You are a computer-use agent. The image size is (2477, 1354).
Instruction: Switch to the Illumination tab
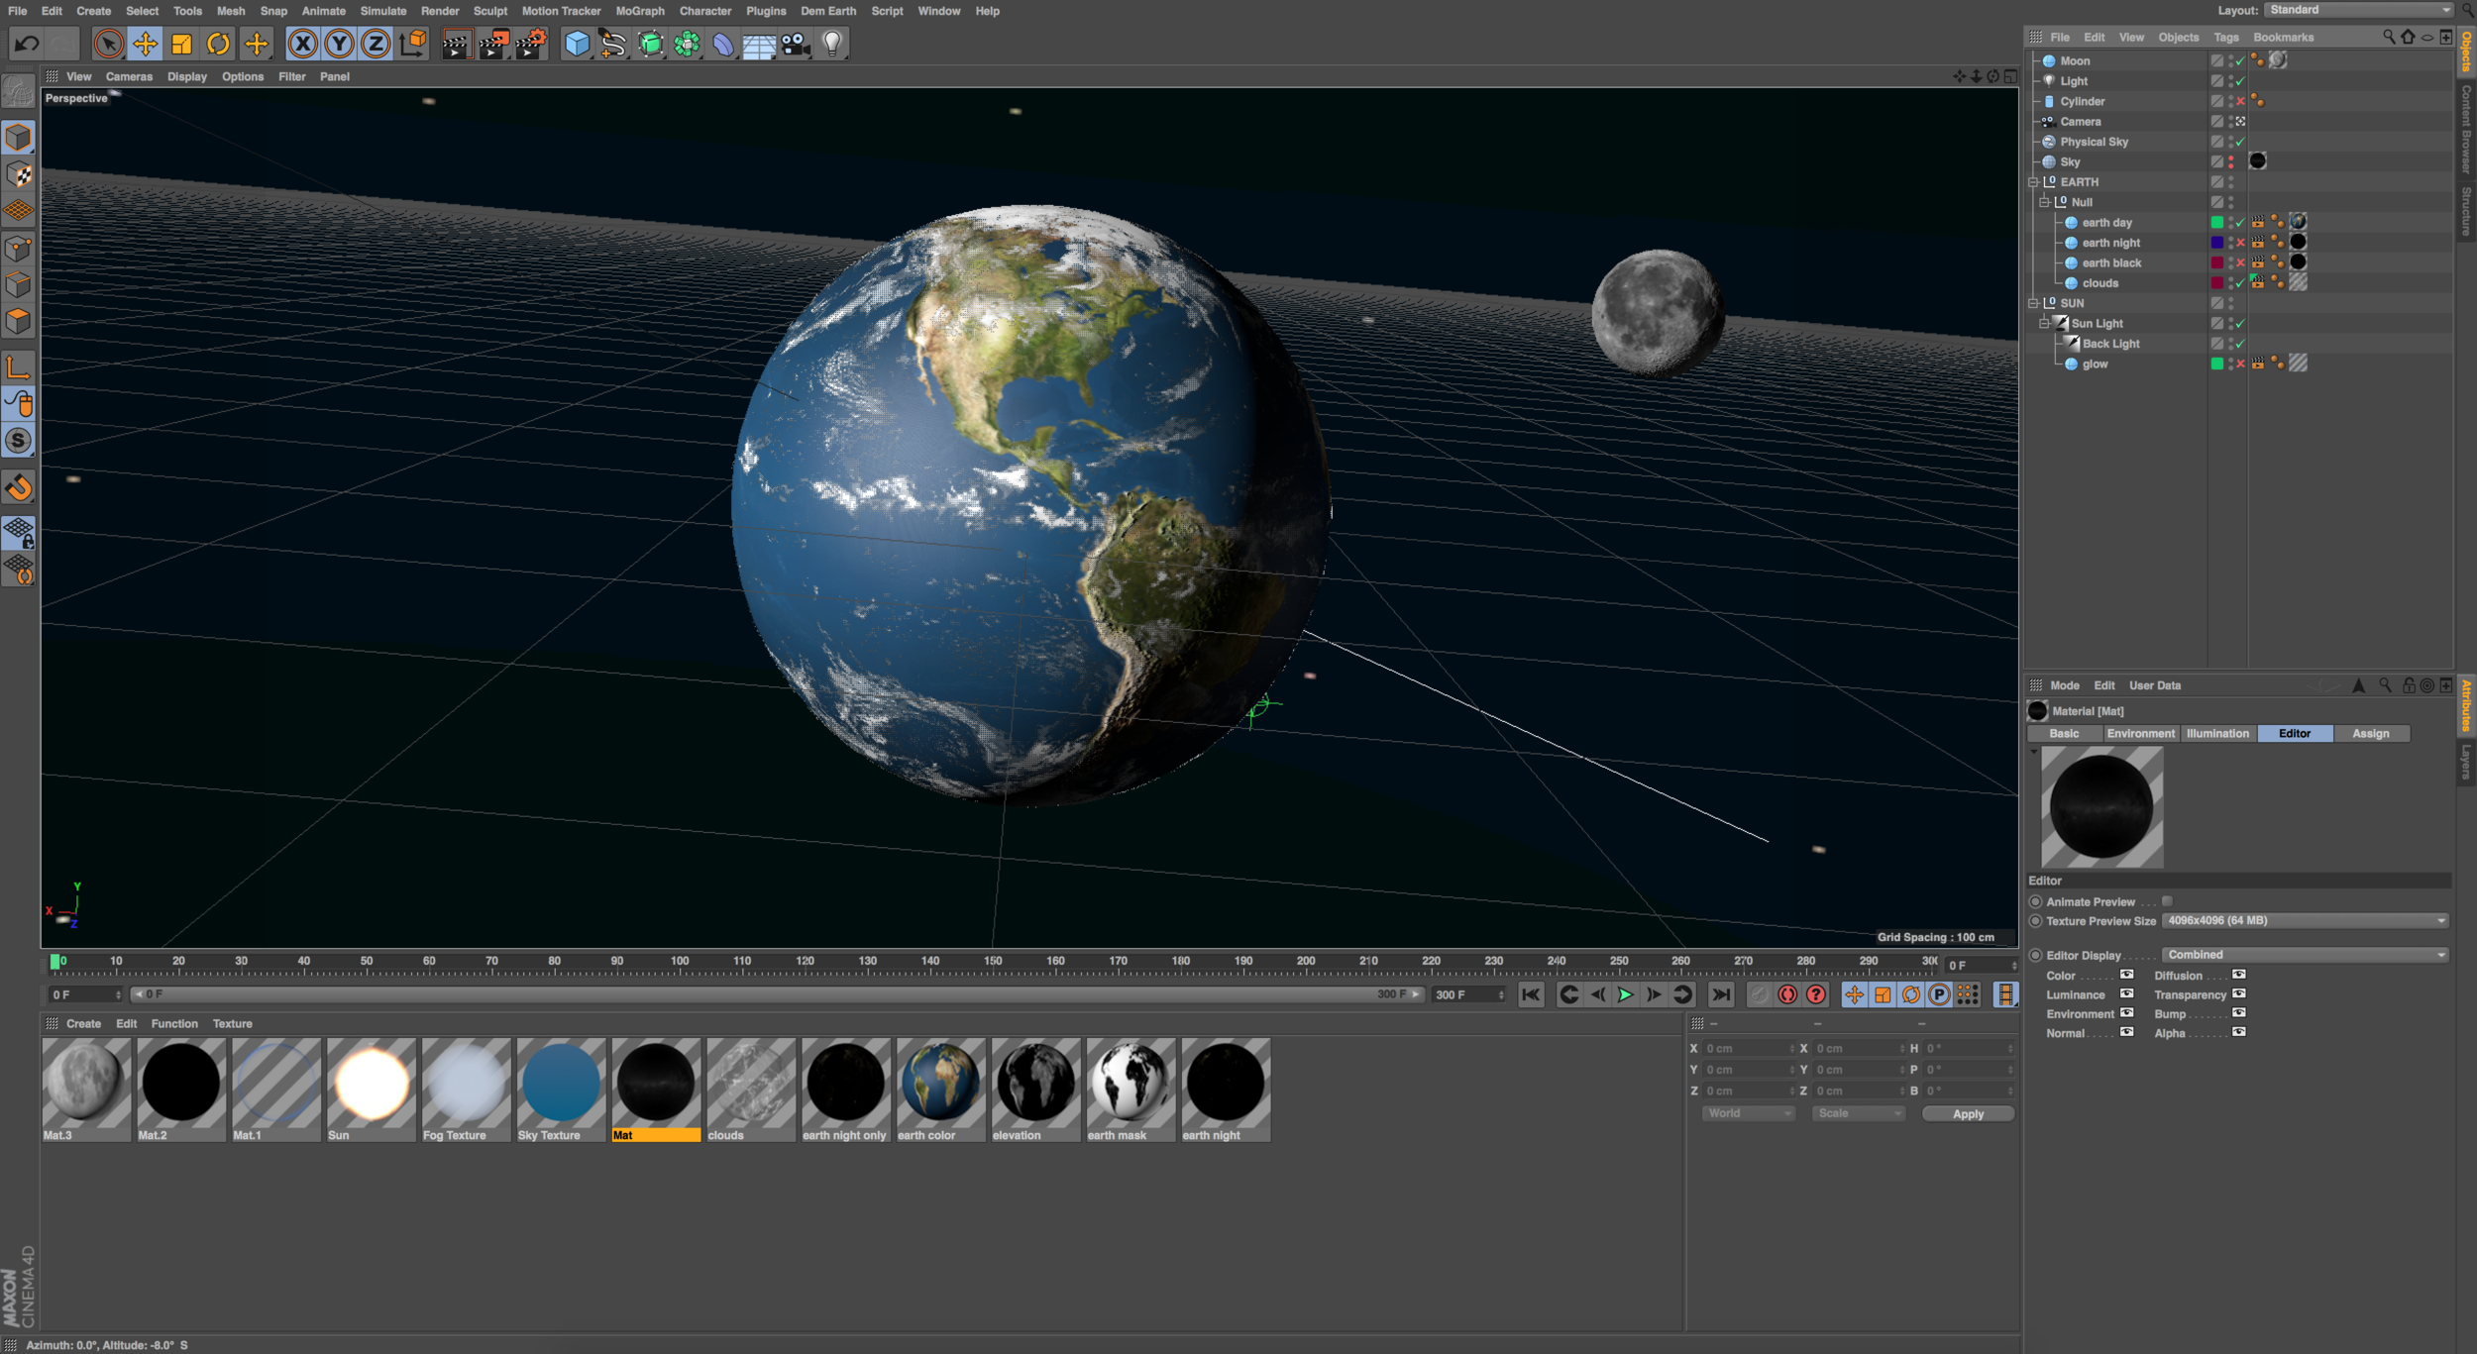(2216, 734)
